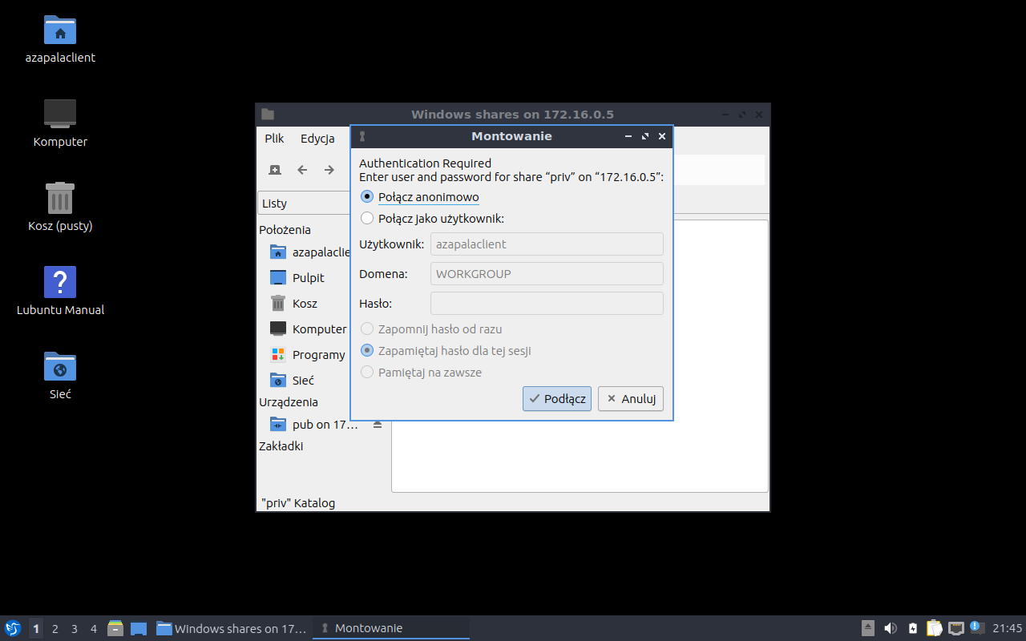Click the Hasło password field
Image resolution: width=1026 pixels, height=641 pixels.
547,303
